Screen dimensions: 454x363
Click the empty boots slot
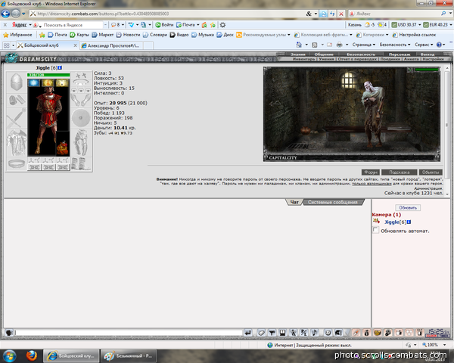81,164
